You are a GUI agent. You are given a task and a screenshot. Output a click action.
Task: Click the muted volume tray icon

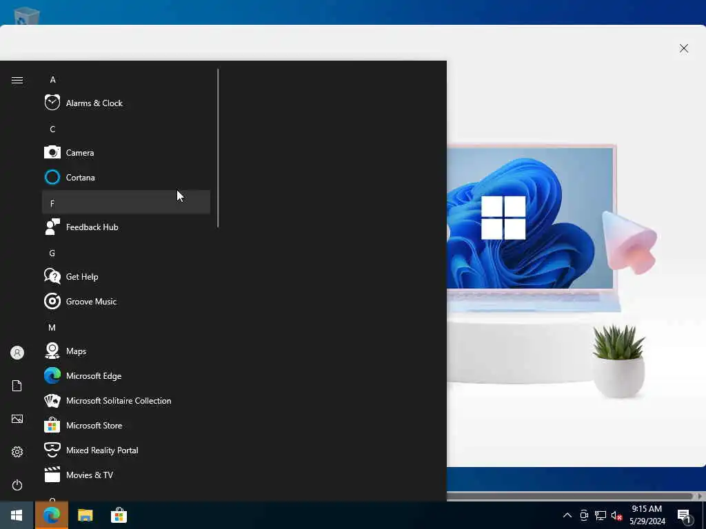pyautogui.click(x=616, y=515)
